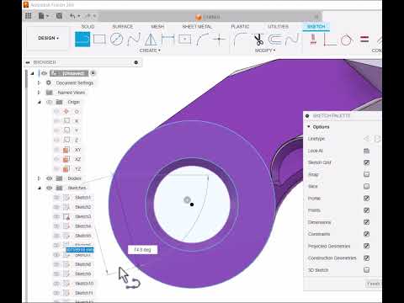The image size is (404, 303).
Task: Select the Fillet tool in Modify
Action: (240, 40)
